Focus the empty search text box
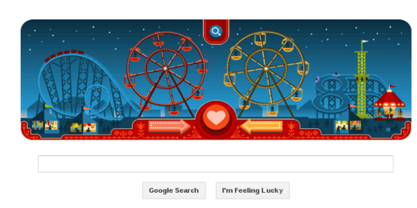The image size is (417, 208). point(216,164)
